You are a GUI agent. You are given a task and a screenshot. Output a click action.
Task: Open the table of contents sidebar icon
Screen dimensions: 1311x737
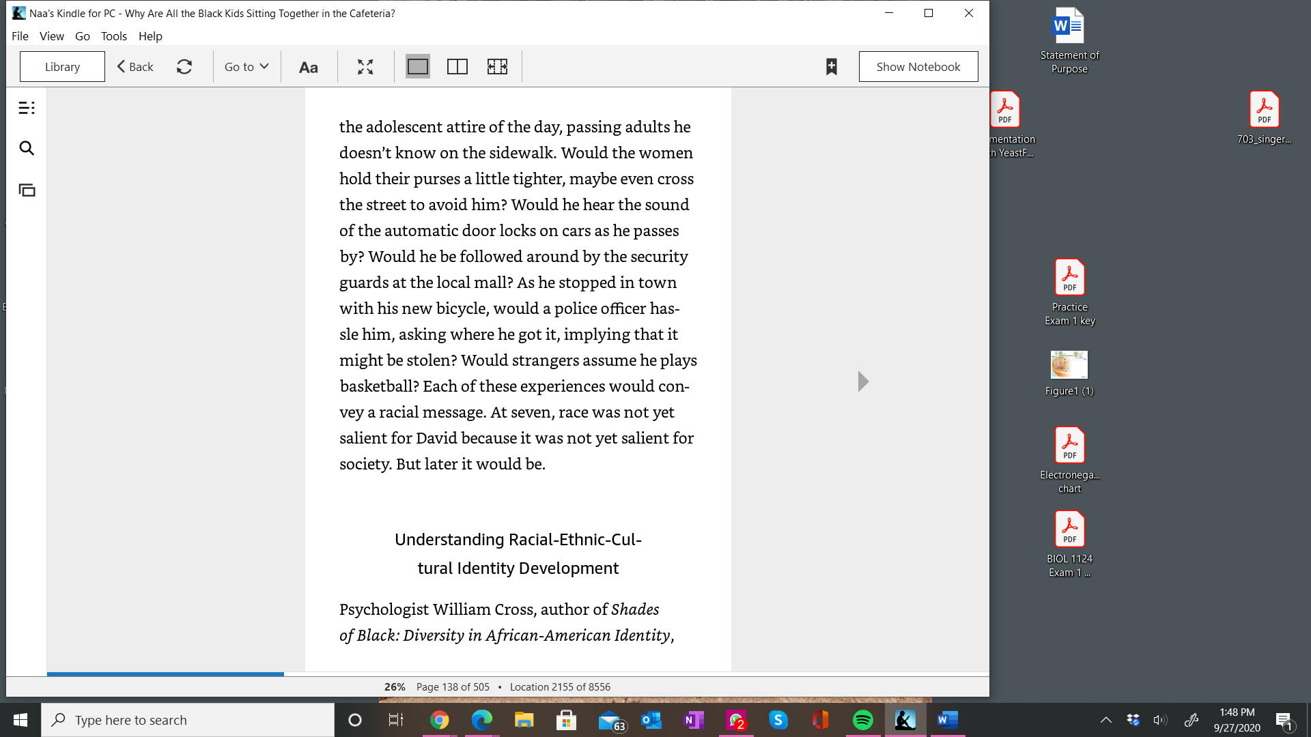pyautogui.click(x=27, y=108)
